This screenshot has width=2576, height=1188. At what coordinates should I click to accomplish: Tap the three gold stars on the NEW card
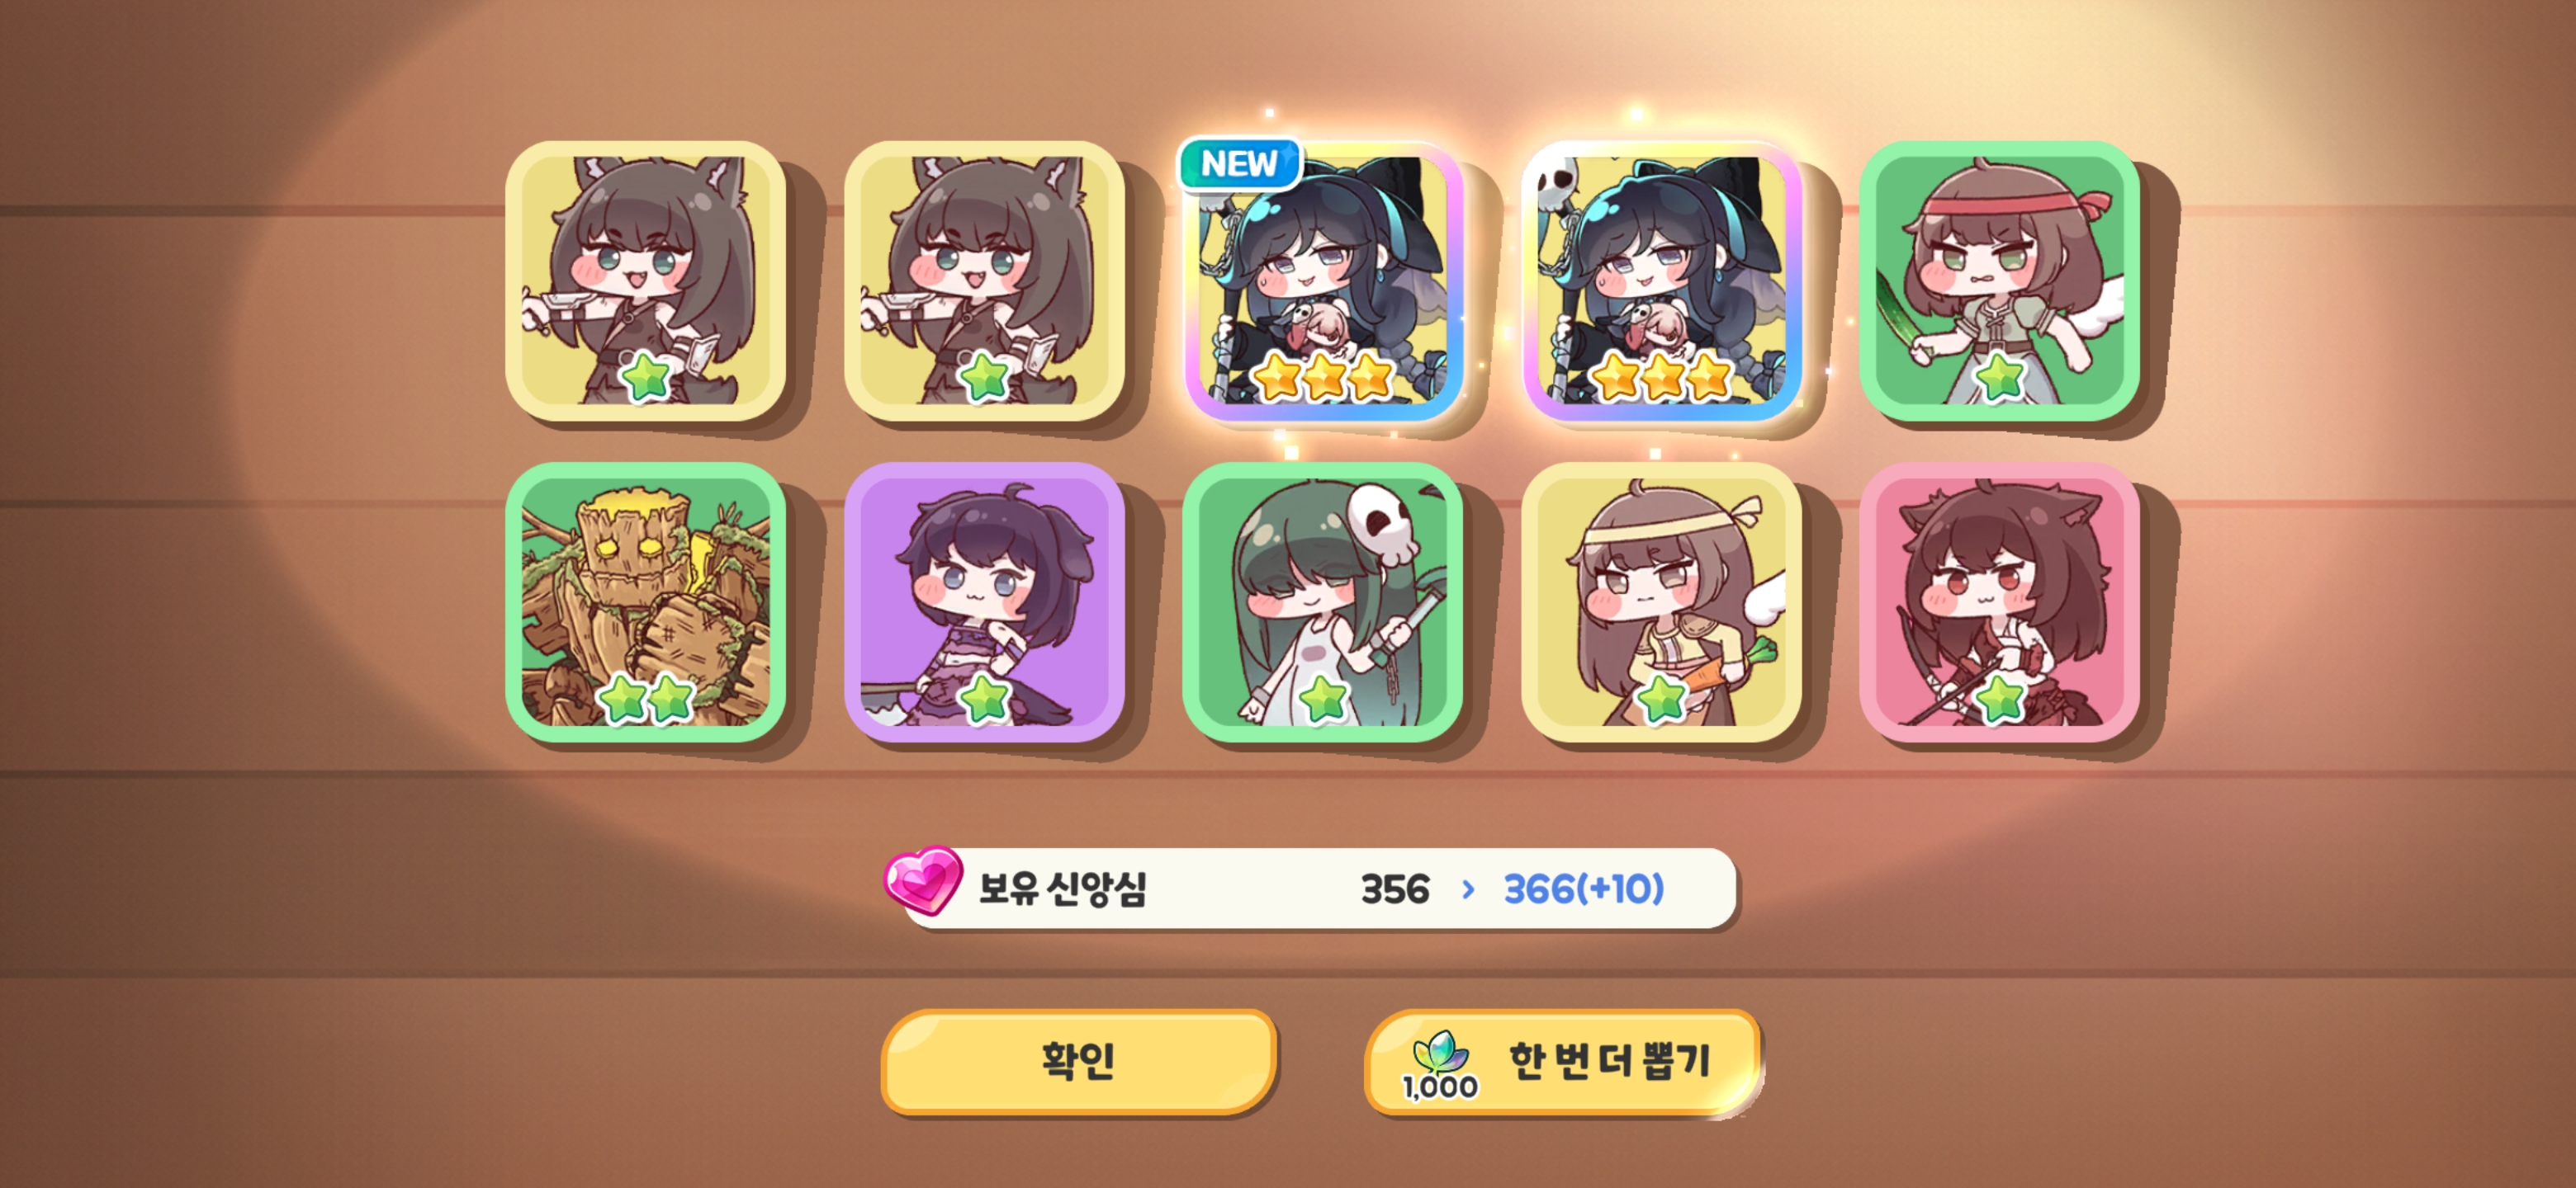(1323, 377)
